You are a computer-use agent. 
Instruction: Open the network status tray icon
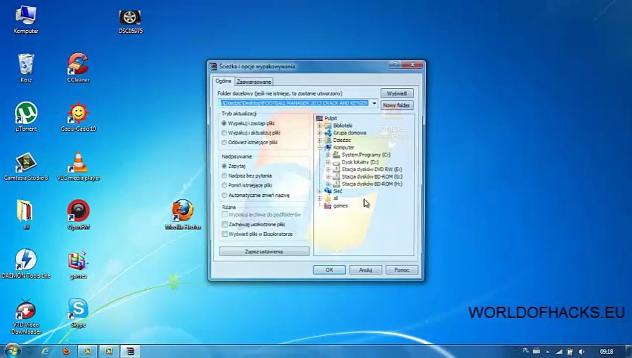point(559,352)
